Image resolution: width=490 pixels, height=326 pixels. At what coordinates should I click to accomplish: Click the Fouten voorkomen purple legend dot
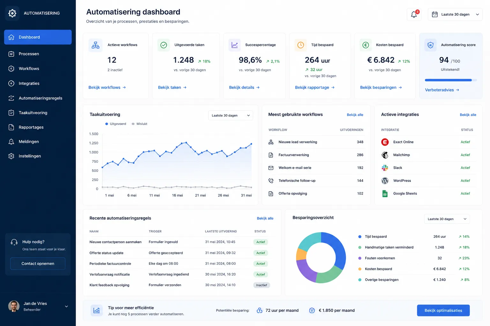pos(360,258)
